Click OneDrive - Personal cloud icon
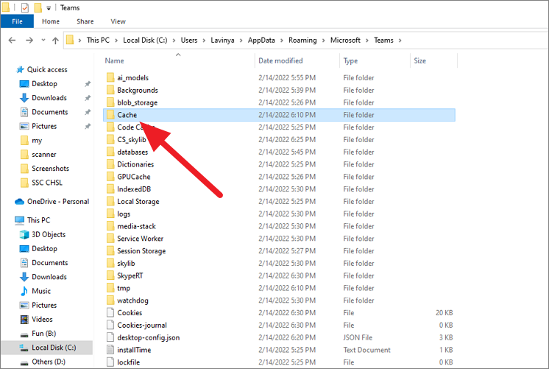Image resolution: width=549 pixels, height=369 pixels. 19,202
